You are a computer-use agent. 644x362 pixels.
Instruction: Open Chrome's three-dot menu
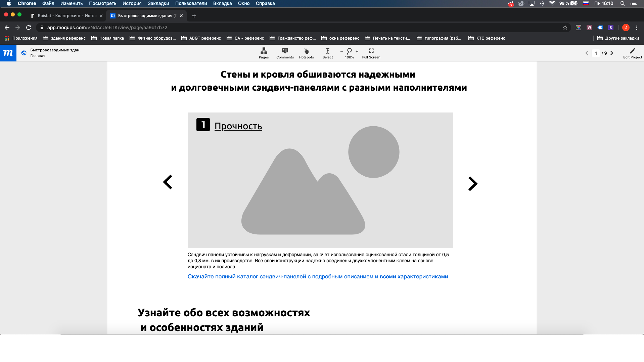[x=637, y=28]
